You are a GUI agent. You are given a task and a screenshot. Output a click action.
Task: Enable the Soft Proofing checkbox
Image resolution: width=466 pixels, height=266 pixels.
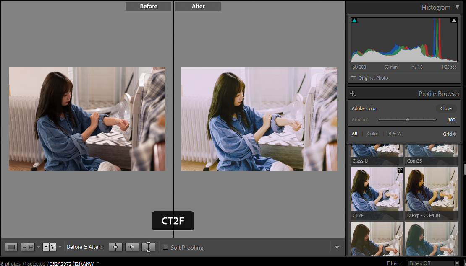click(165, 248)
